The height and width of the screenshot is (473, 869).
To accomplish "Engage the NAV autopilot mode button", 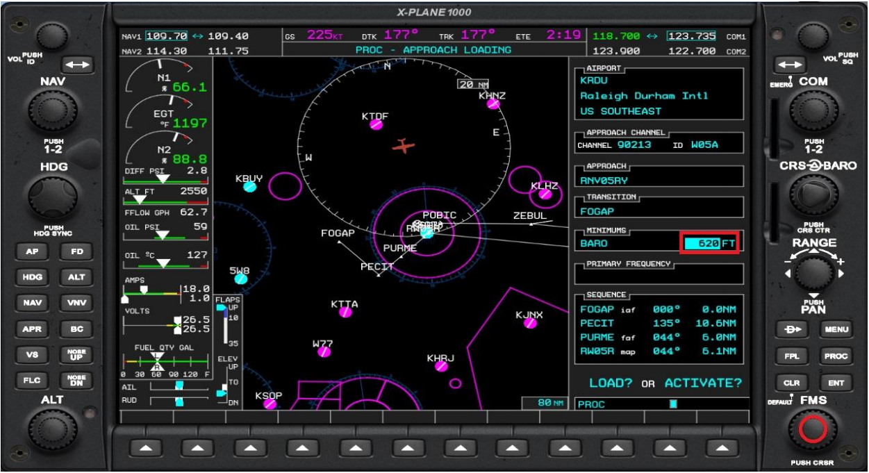I will click(x=32, y=303).
